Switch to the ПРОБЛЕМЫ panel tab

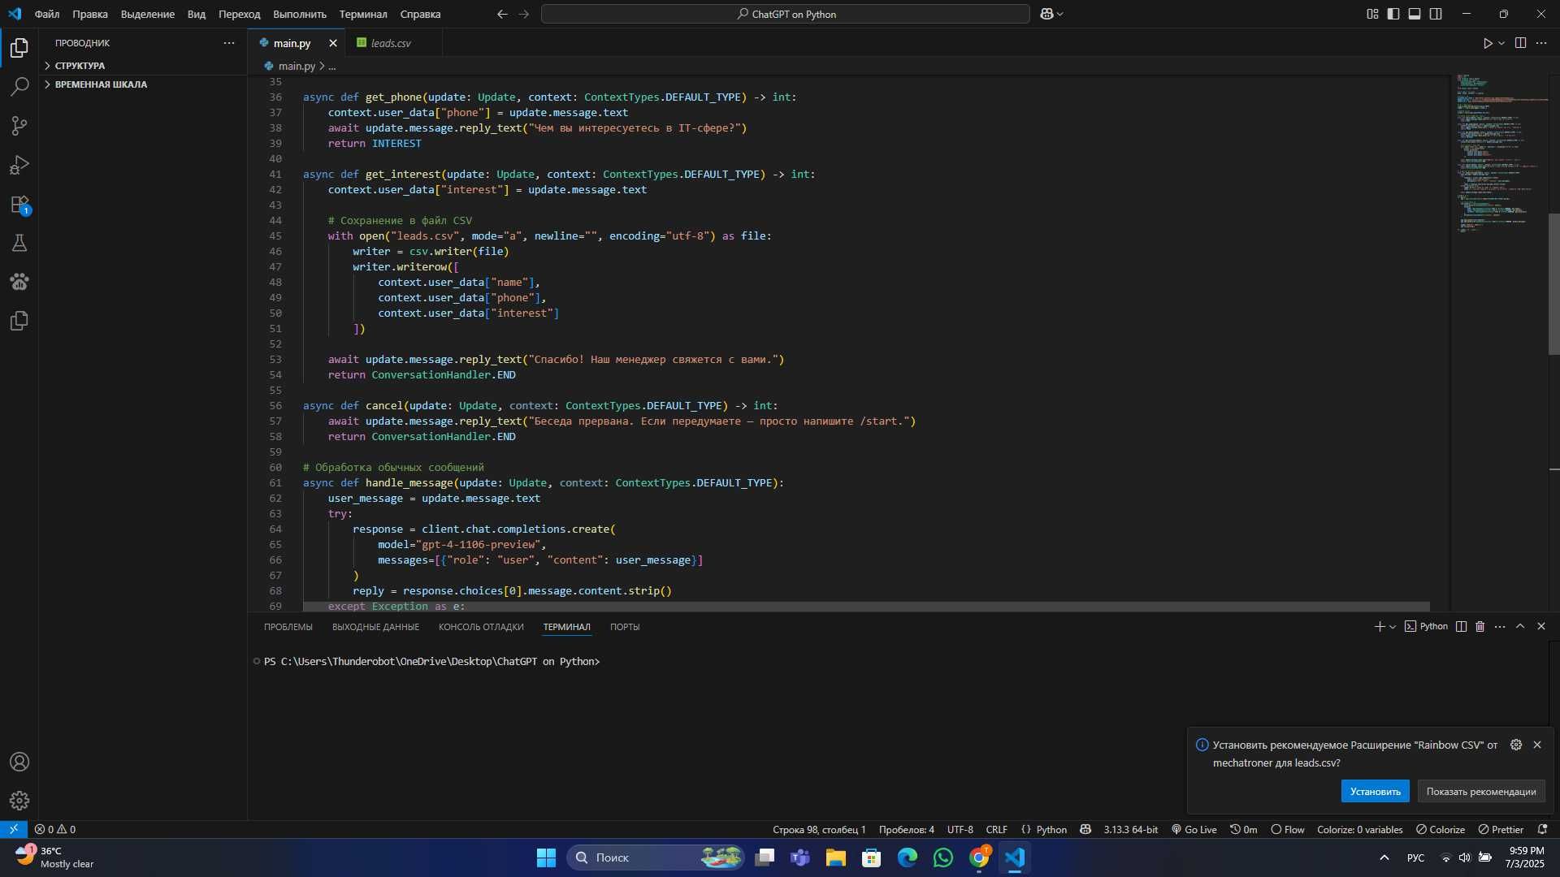click(x=288, y=627)
